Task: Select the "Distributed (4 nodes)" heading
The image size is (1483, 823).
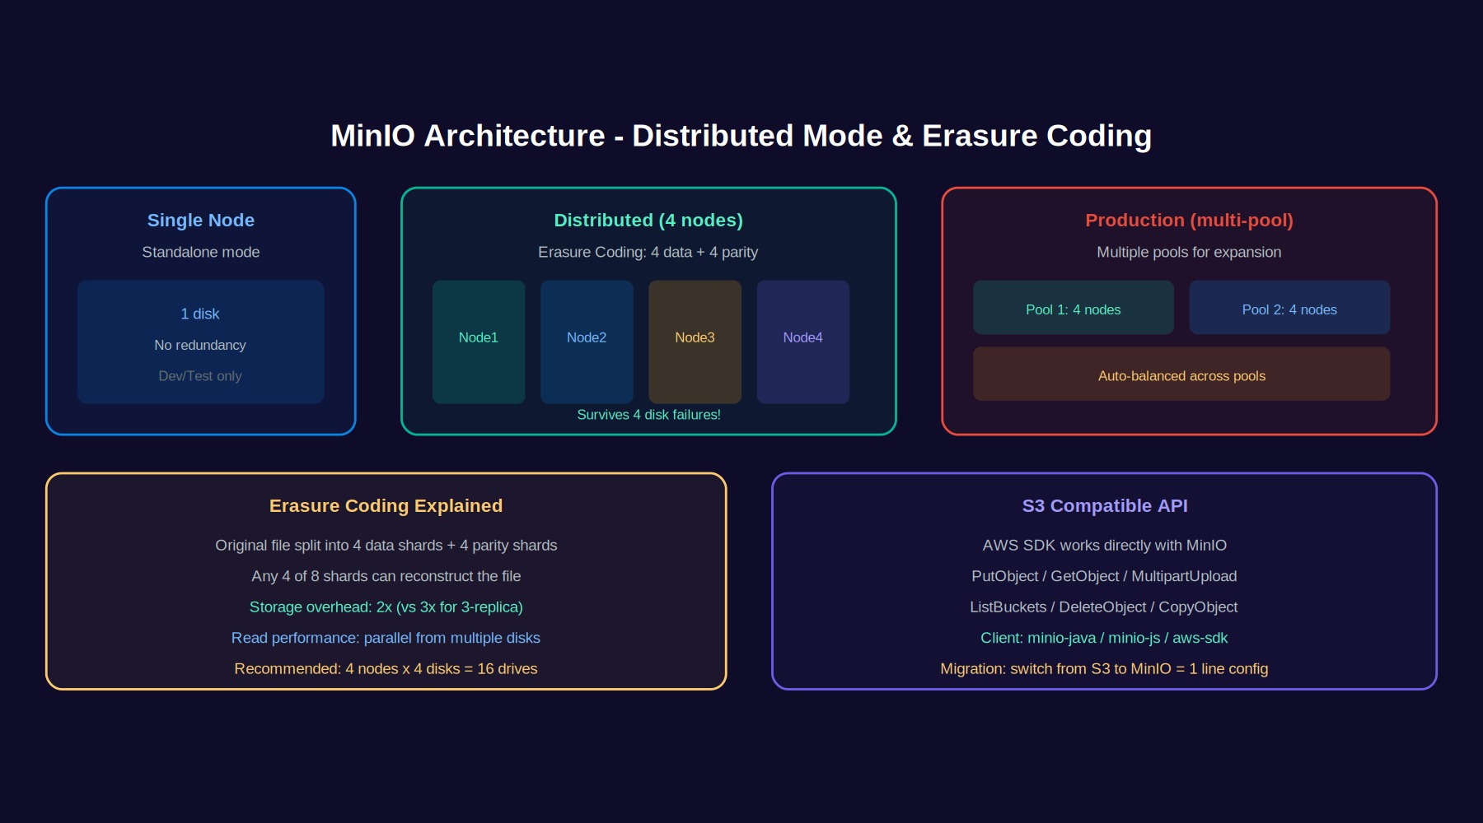Action: (x=648, y=221)
